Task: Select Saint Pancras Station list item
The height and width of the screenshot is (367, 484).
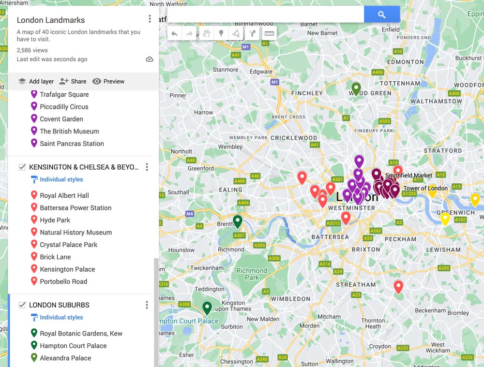Action: (72, 144)
